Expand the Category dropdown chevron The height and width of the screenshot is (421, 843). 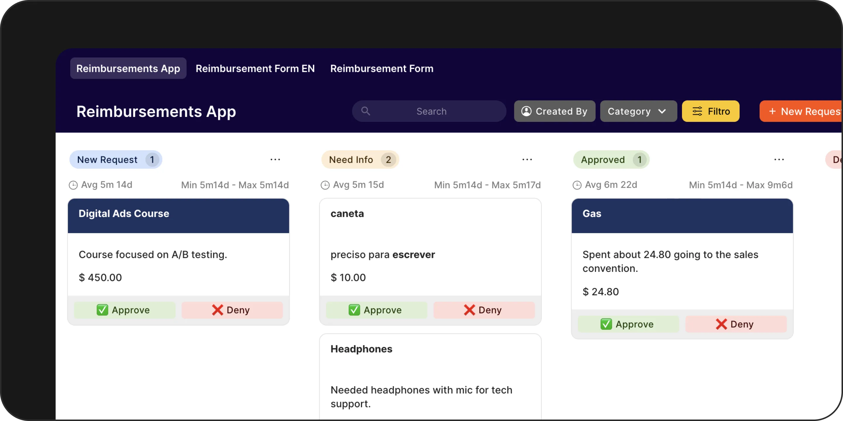(x=662, y=111)
